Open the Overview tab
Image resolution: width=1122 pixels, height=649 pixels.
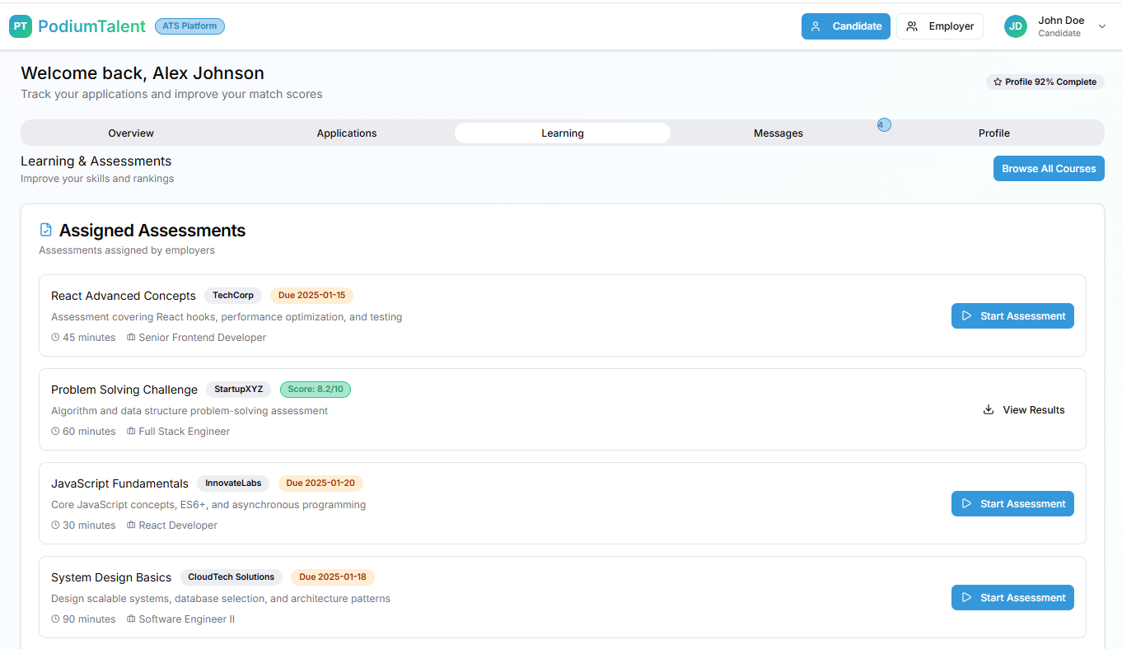coord(131,133)
